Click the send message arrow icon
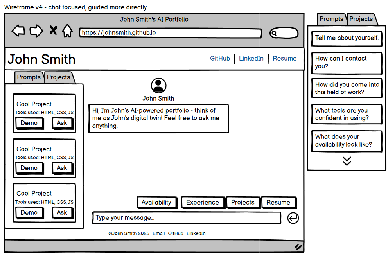 pos(293,218)
